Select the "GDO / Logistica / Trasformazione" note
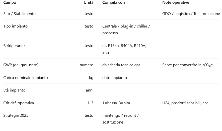The width and height of the screenshot is (222, 131). click(x=191, y=14)
